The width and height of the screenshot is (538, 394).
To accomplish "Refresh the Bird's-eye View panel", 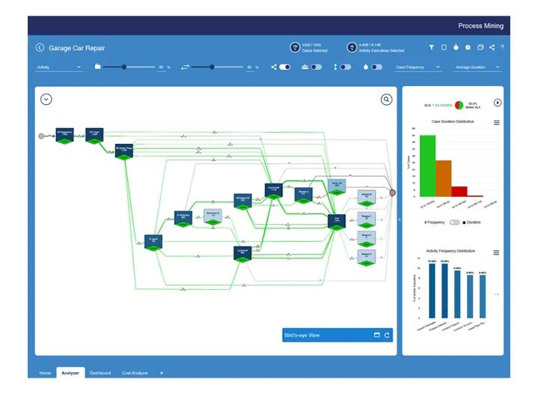I will 387,335.
